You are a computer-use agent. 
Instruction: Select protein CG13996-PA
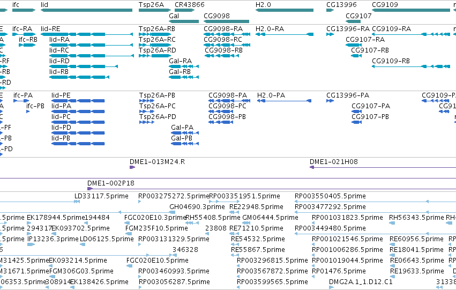[330, 101]
